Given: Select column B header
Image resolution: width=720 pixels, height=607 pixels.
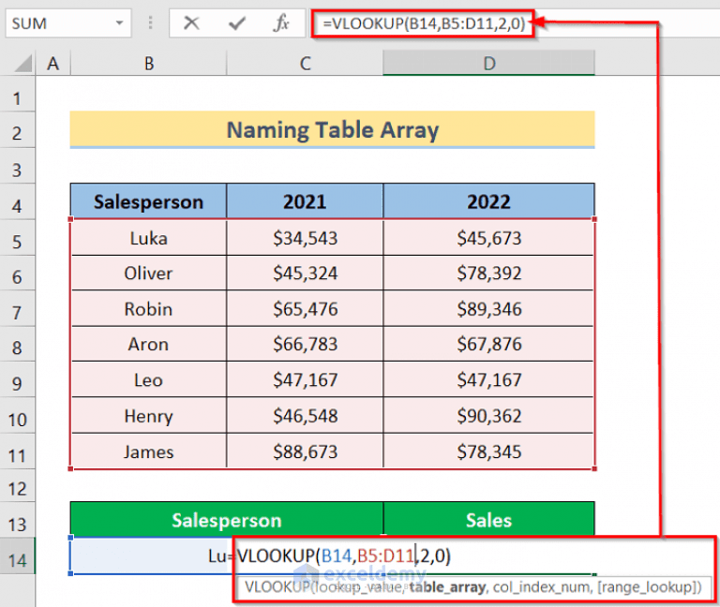Looking at the screenshot, I should pos(148,64).
